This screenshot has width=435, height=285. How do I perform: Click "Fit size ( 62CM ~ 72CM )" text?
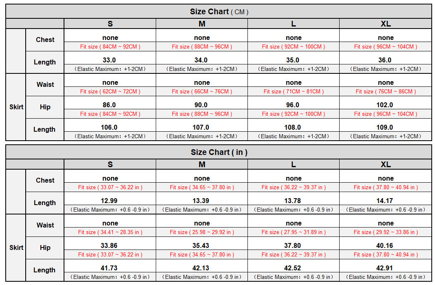(110, 92)
